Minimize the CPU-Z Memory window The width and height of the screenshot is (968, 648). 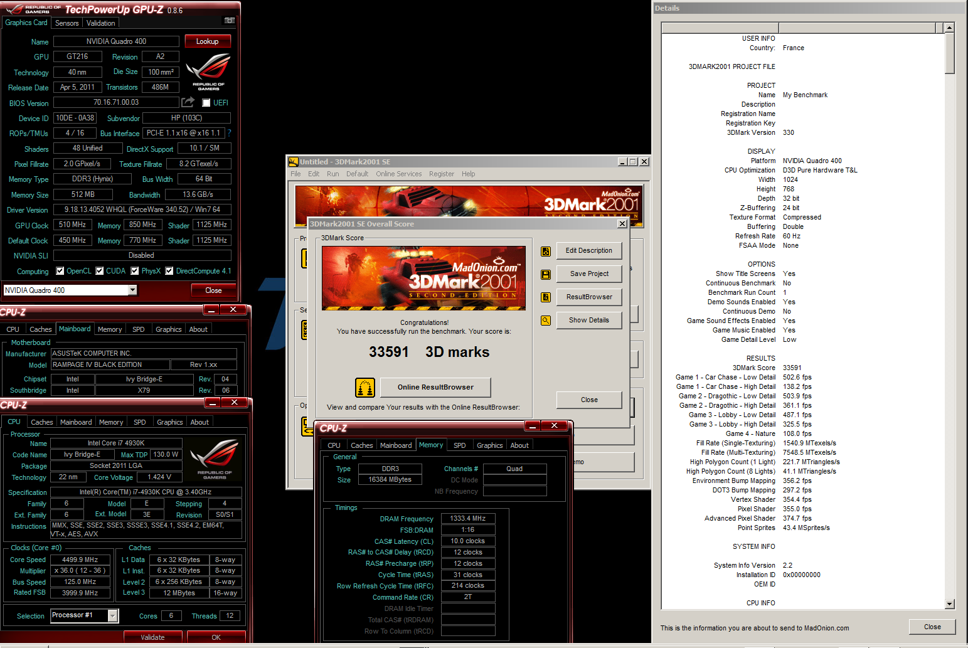(x=533, y=425)
